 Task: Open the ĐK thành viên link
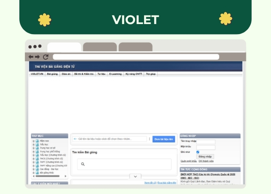[x=206, y=161]
